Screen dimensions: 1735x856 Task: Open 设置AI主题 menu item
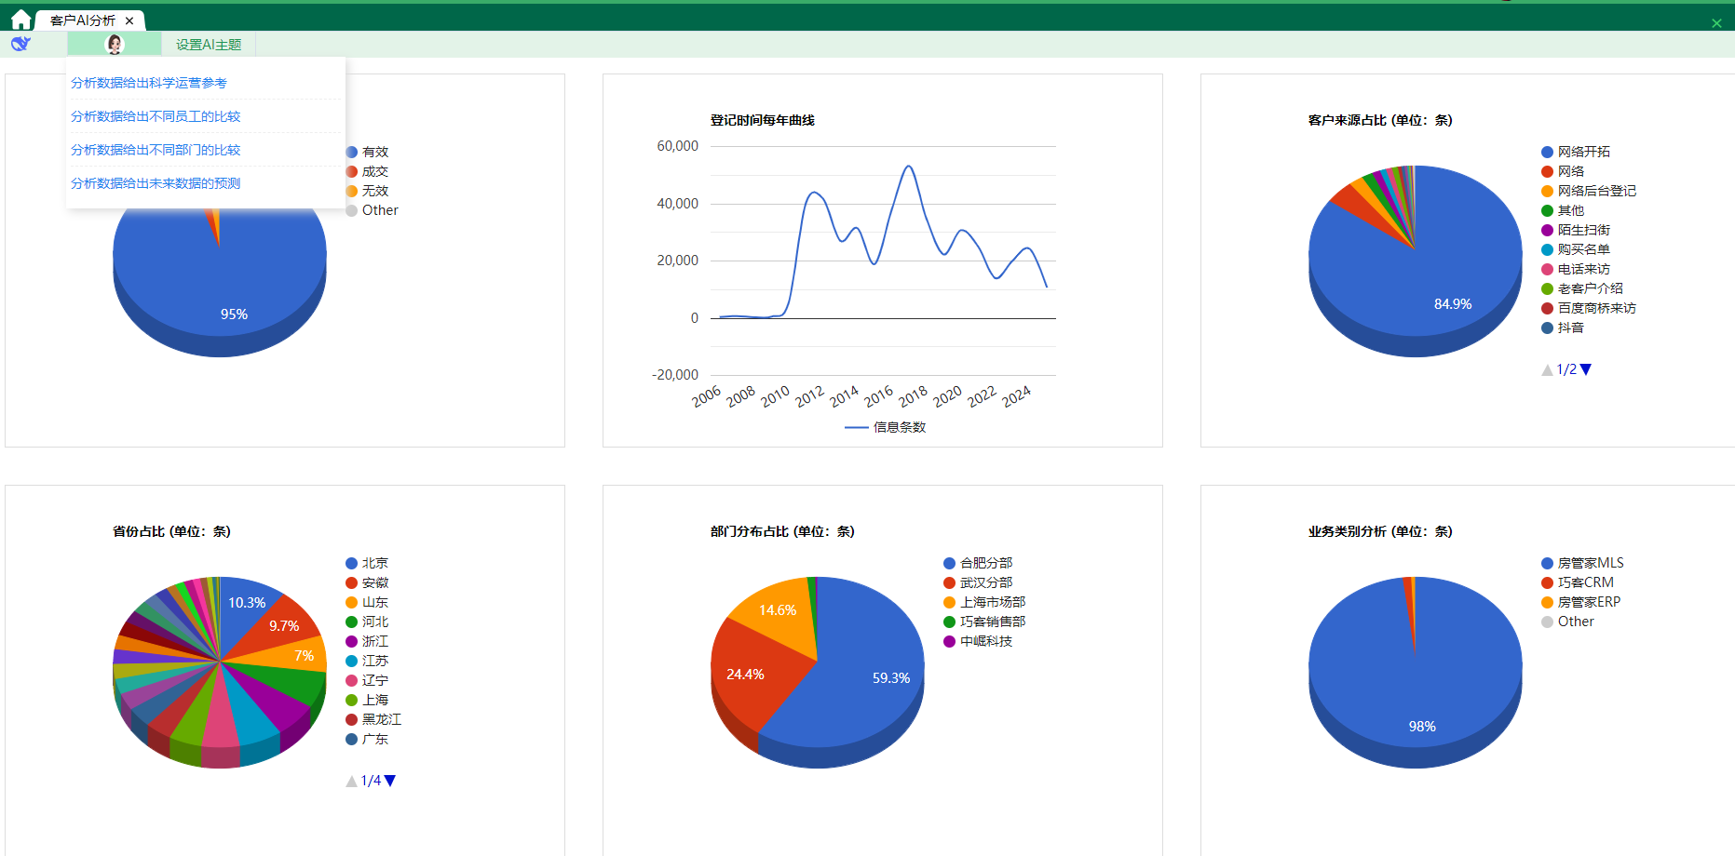(209, 45)
